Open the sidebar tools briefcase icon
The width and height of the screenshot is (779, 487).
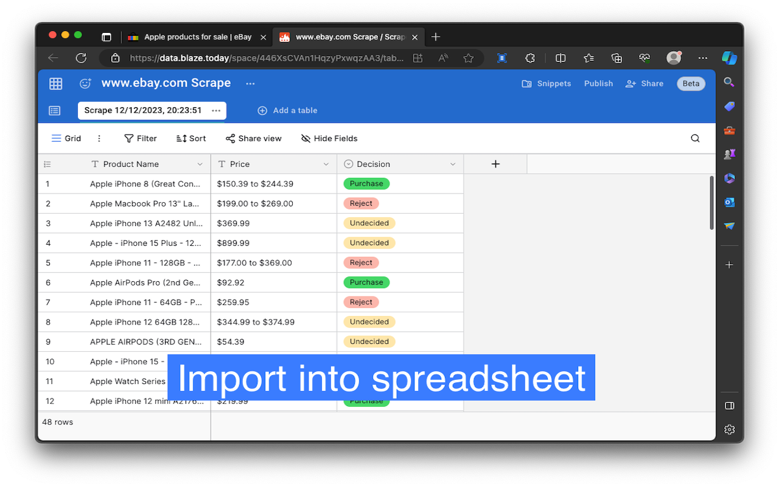pyautogui.click(x=729, y=130)
